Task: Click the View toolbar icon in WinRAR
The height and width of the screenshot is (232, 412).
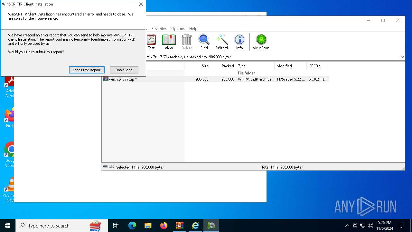Action: coord(169,42)
